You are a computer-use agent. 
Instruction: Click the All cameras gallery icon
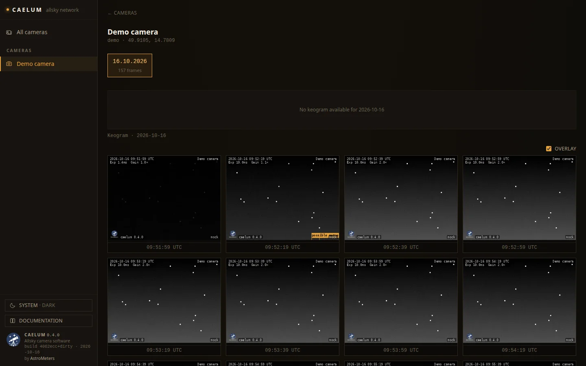pos(9,32)
